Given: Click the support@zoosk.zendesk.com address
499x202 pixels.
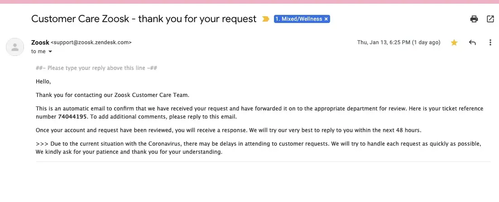Looking at the screenshot, I should (91, 42).
